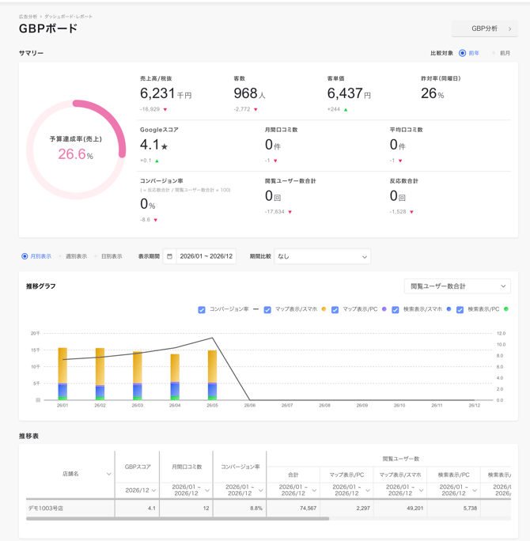530x541 pixels.
Task: Uncheck the 検索表示/PC legend checkbox
Action: click(460, 310)
